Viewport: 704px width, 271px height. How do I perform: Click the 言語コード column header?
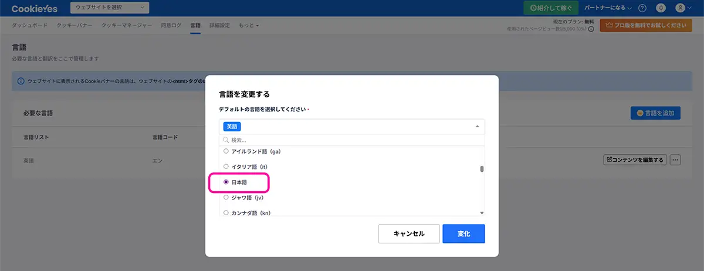(165, 137)
